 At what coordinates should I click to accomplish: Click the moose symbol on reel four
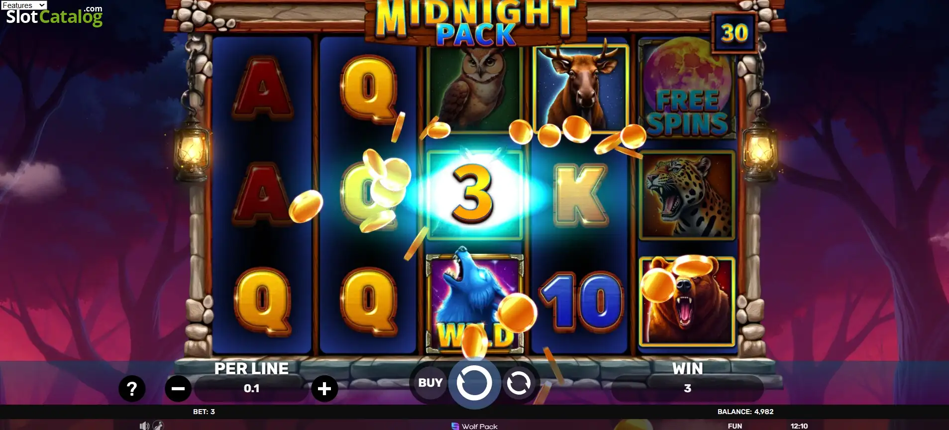[x=581, y=88]
